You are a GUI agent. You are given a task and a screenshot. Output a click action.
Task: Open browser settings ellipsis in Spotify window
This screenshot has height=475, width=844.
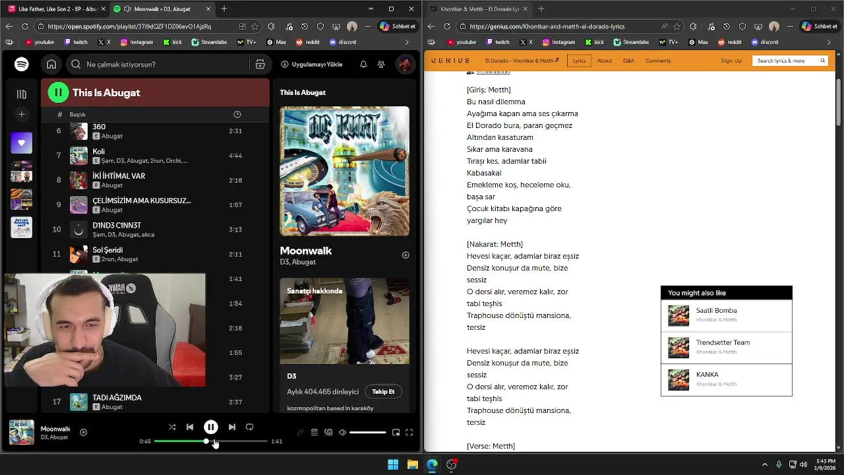tap(368, 26)
